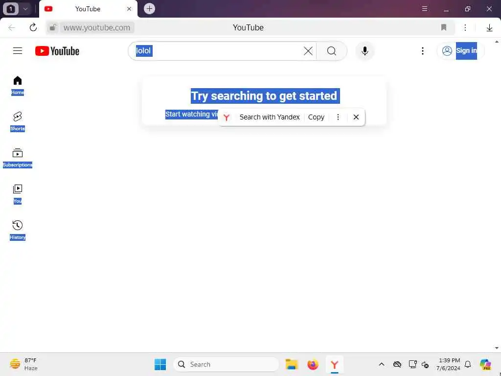Open Copilot preview icon in the taskbar
The height and width of the screenshot is (376, 501).
pyautogui.click(x=485, y=364)
